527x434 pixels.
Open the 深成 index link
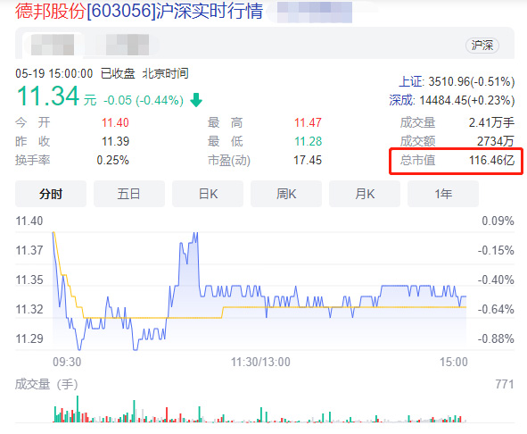coord(402,100)
